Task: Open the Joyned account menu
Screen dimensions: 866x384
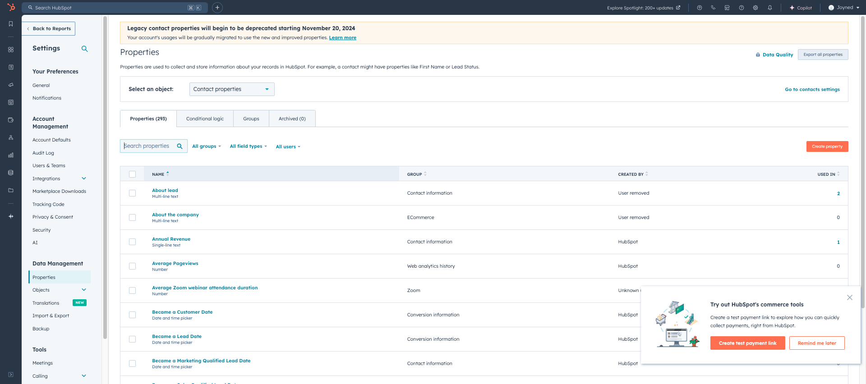Action: pyautogui.click(x=844, y=8)
